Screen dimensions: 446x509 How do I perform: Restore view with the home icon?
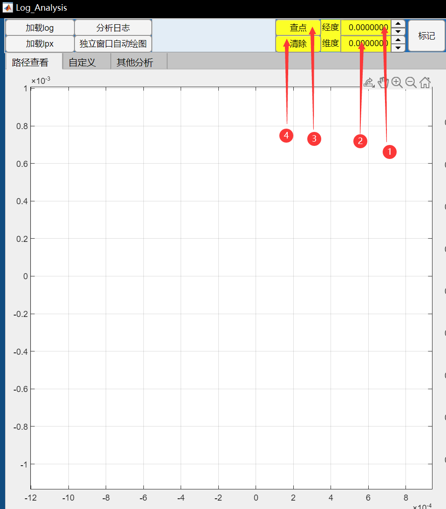tap(425, 83)
